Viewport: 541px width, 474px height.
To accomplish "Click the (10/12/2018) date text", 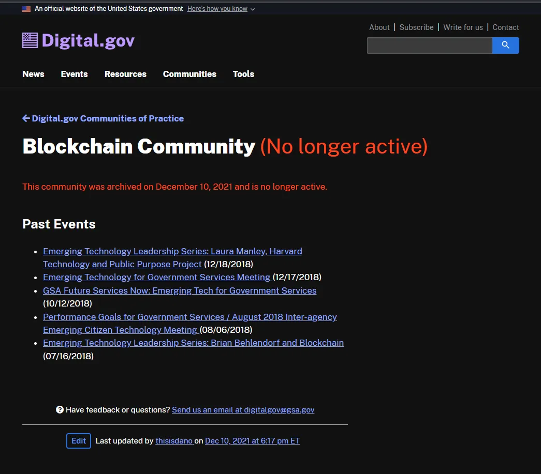I will pos(68,303).
